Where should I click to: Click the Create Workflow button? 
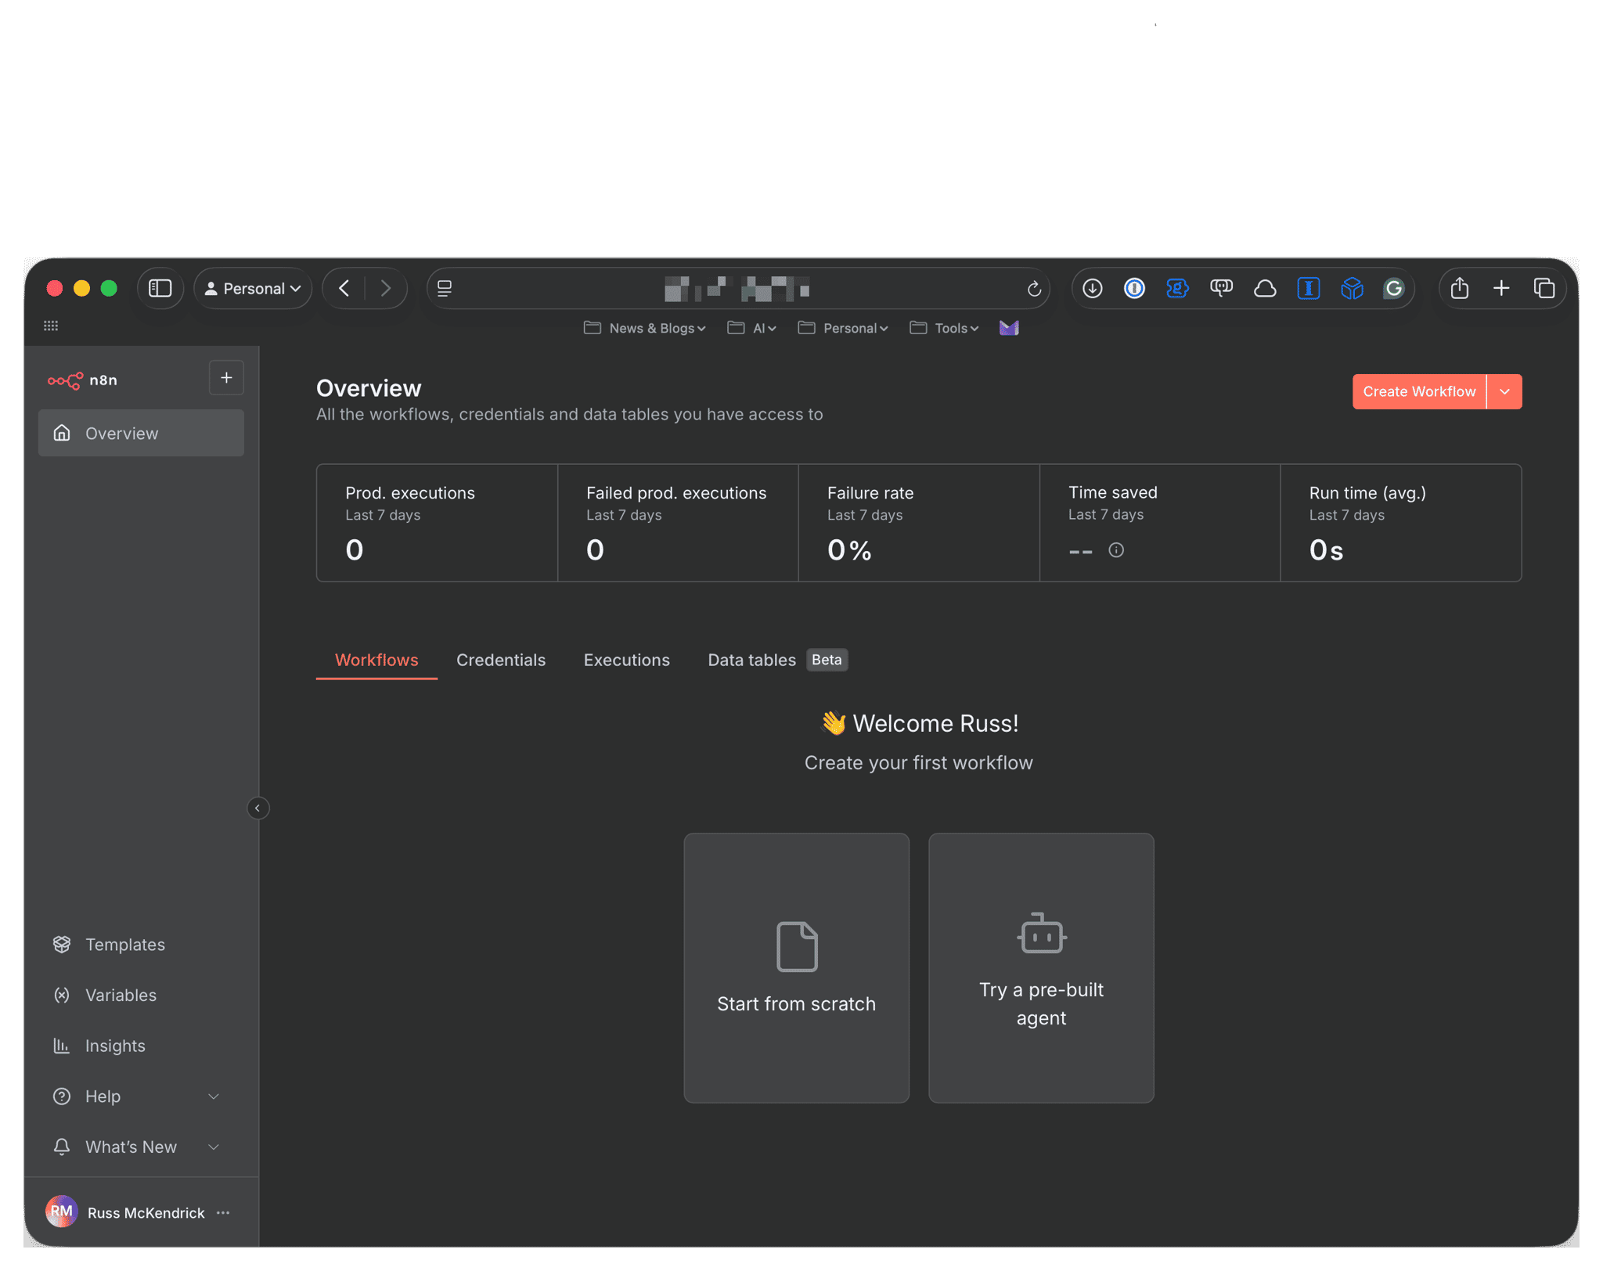(1418, 391)
